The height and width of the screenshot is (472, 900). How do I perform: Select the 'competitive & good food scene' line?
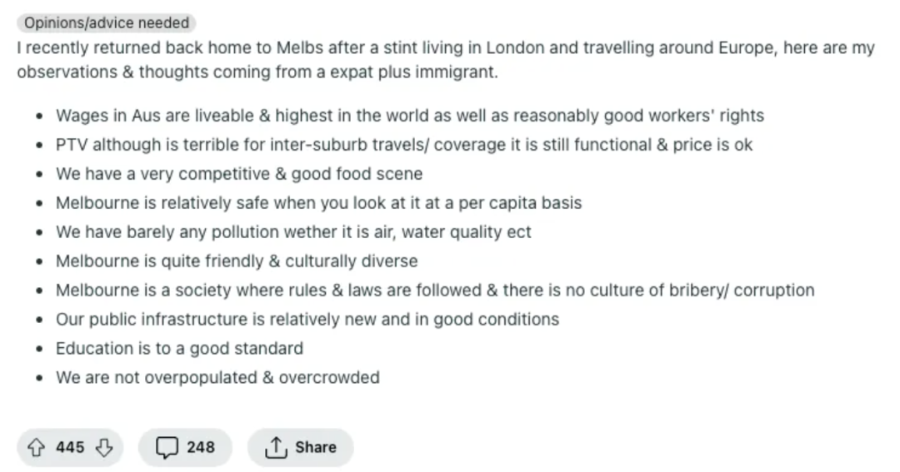pyautogui.click(x=239, y=174)
